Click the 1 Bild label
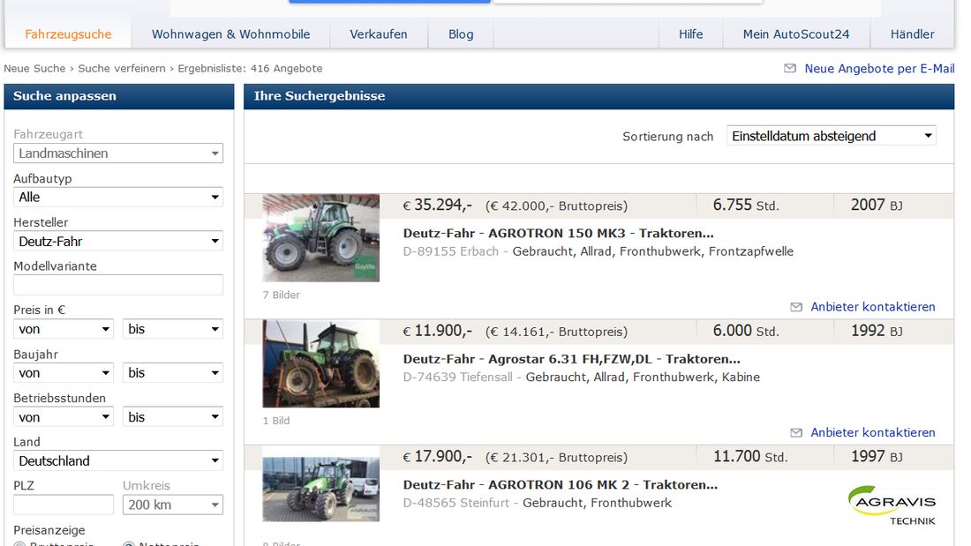Viewport: 971px width, 546px height. [x=276, y=421]
